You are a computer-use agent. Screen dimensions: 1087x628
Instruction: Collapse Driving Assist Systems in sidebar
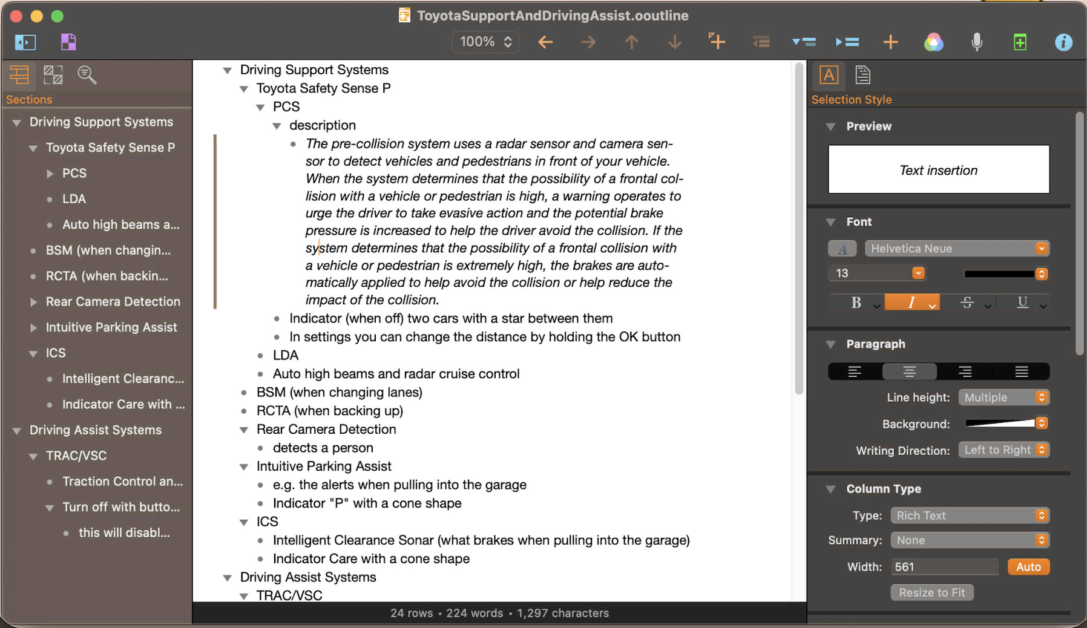click(x=17, y=431)
